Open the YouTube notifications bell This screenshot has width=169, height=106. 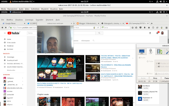point(157,33)
